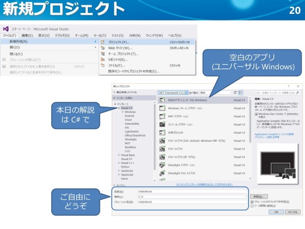The width and height of the screenshot is (305, 229).
Task: Expand the 最近使用したファイル section
Action: [x=114, y=92]
